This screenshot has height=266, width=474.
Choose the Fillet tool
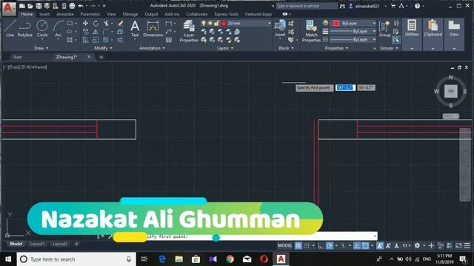click(106, 31)
